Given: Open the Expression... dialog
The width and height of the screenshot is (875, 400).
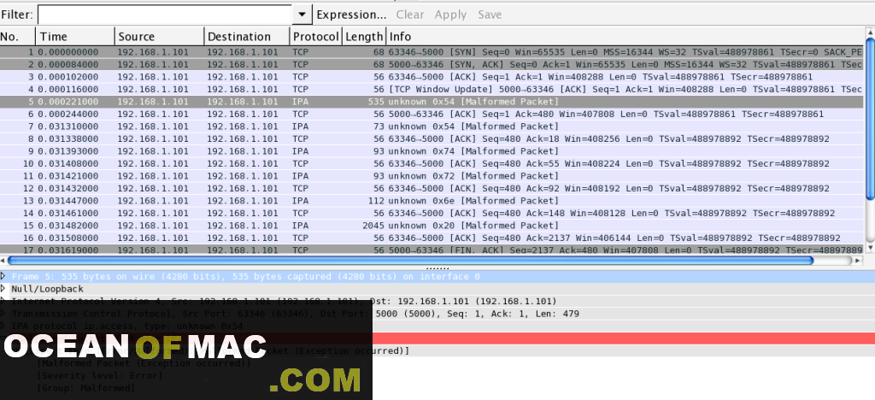Looking at the screenshot, I should tap(351, 15).
